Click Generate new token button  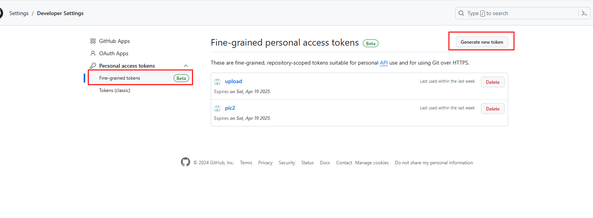click(x=482, y=42)
